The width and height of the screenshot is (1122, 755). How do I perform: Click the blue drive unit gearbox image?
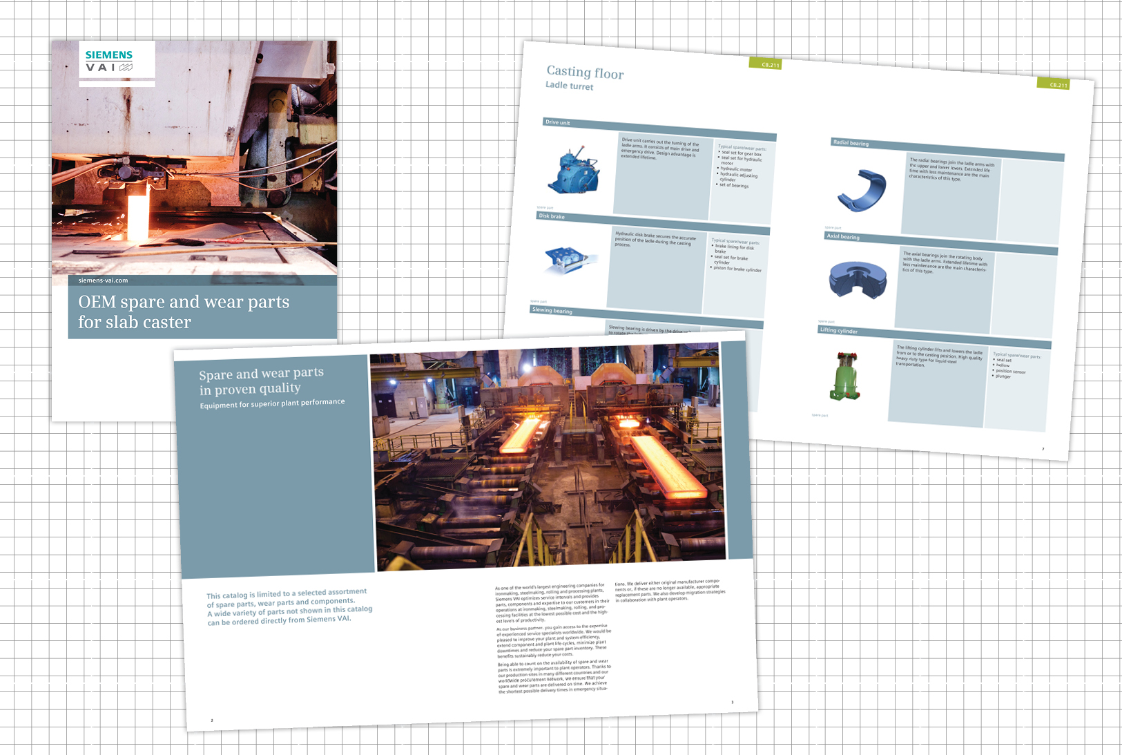[574, 171]
